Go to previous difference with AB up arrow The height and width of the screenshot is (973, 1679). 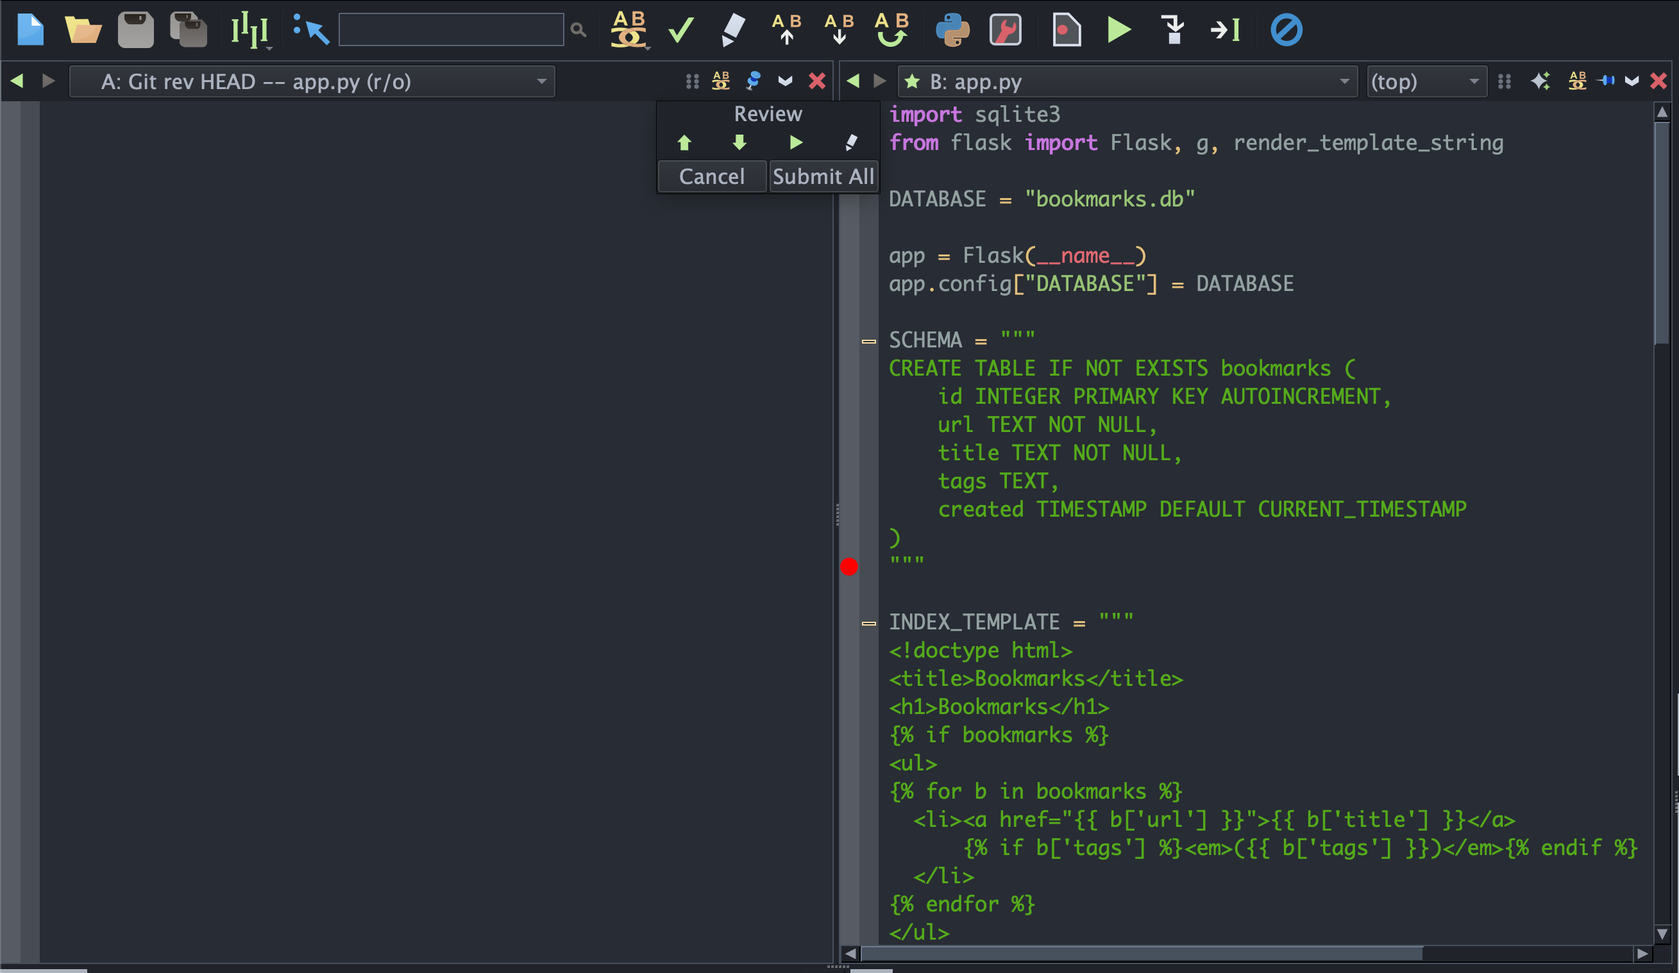coord(786,29)
